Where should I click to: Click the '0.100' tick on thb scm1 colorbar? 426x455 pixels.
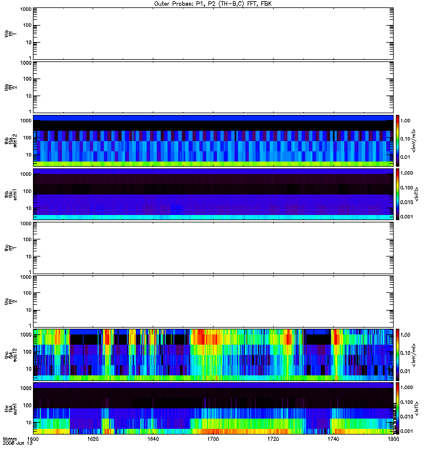pos(407,188)
